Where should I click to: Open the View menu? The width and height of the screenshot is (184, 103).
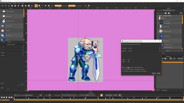[19, 3]
